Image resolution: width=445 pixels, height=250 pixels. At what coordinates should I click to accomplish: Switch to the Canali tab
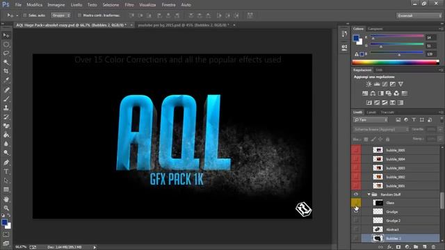pyautogui.click(x=371, y=112)
